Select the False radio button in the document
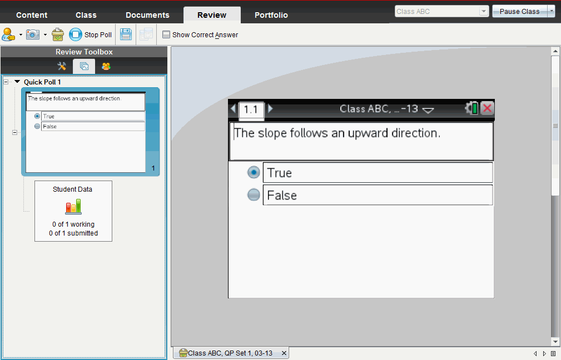 click(254, 195)
